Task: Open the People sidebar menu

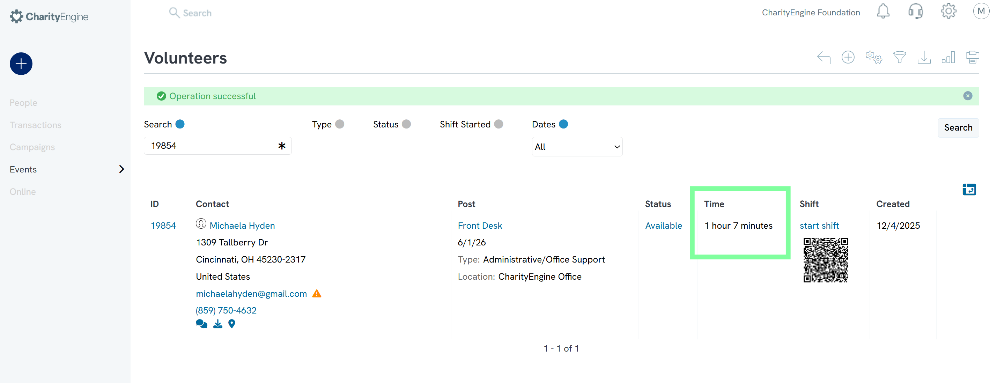Action: pos(24,103)
